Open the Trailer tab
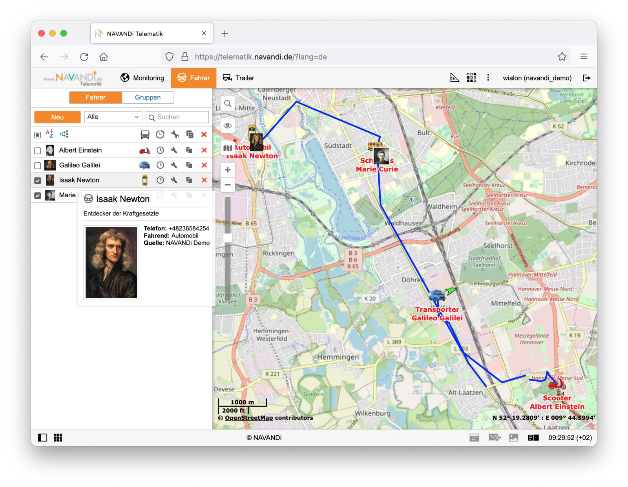The height and width of the screenshot is (487, 628). tap(239, 78)
